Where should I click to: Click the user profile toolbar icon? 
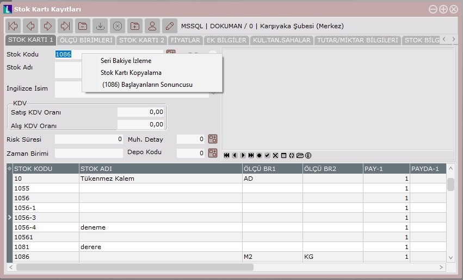pyautogui.click(x=152, y=26)
